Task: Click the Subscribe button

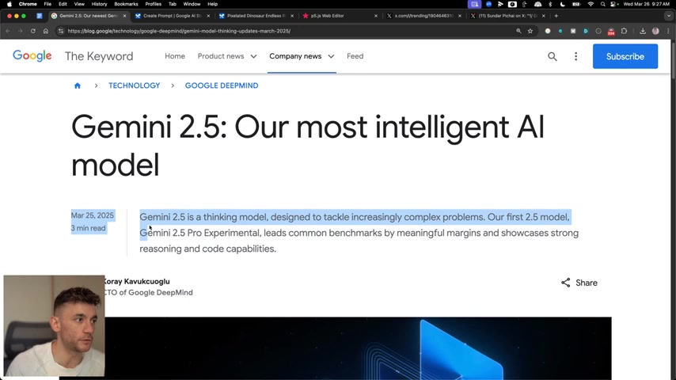Action: [625, 56]
